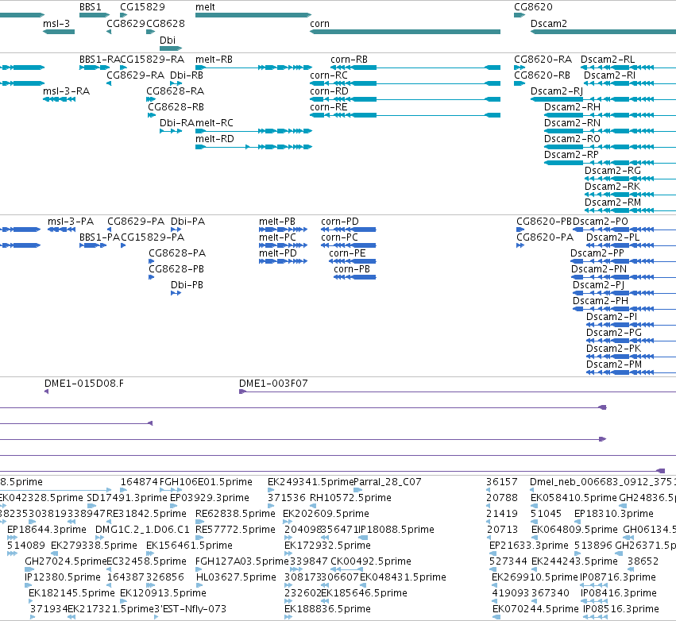Select the Dscam2-RH transcript label
The height and width of the screenshot is (621, 676).
[x=572, y=107]
